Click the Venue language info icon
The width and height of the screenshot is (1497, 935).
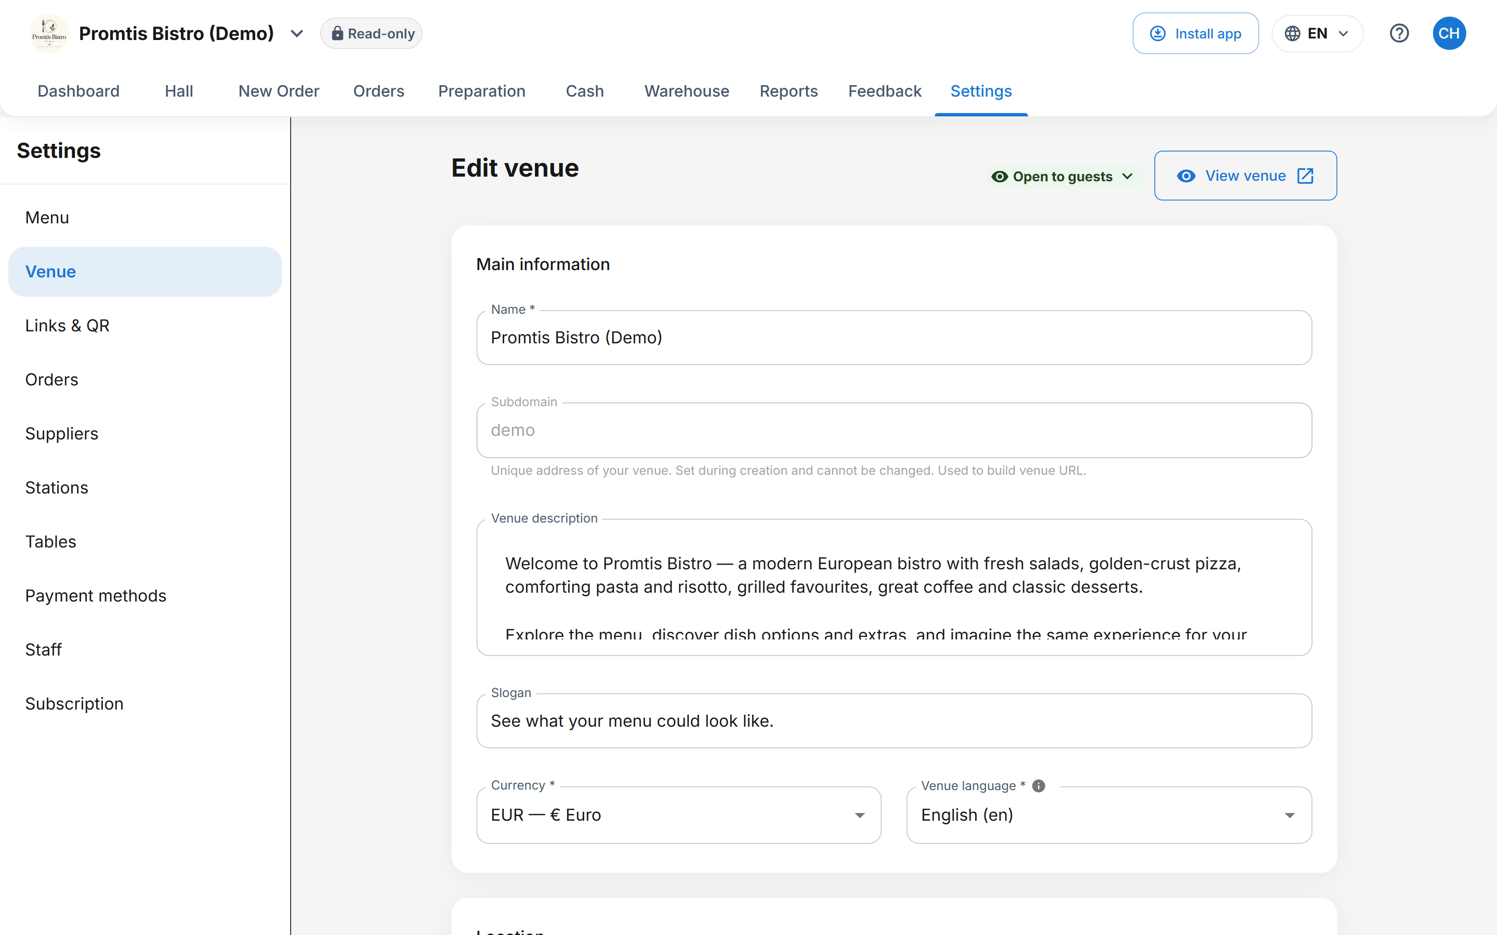point(1039,785)
